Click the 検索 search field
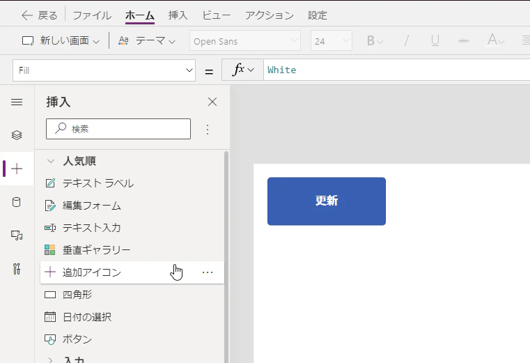This screenshot has height=363, width=530. (x=118, y=129)
